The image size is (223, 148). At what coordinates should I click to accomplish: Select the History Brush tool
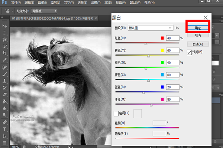coord(4,88)
